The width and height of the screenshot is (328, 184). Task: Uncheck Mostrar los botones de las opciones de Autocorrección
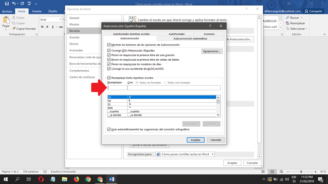[109, 45]
